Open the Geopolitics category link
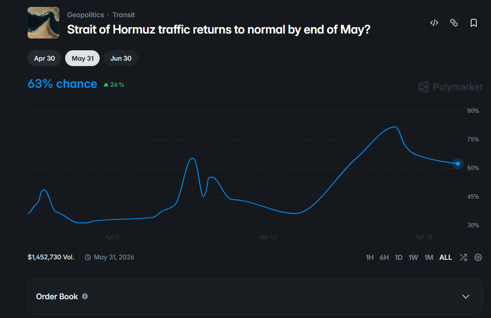The width and height of the screenshot is (491, 318). pyautogui.click(x=85, y=15)
